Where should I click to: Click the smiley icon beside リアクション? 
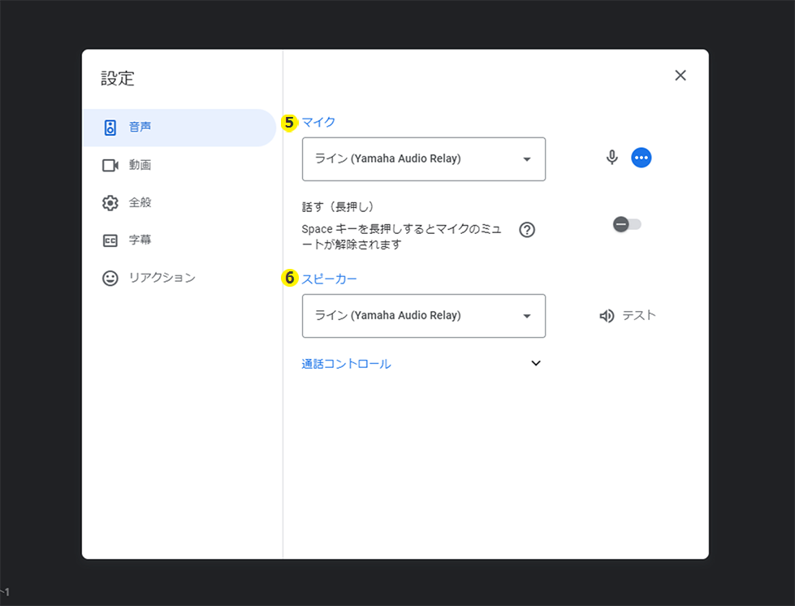[x=110, y=278]
